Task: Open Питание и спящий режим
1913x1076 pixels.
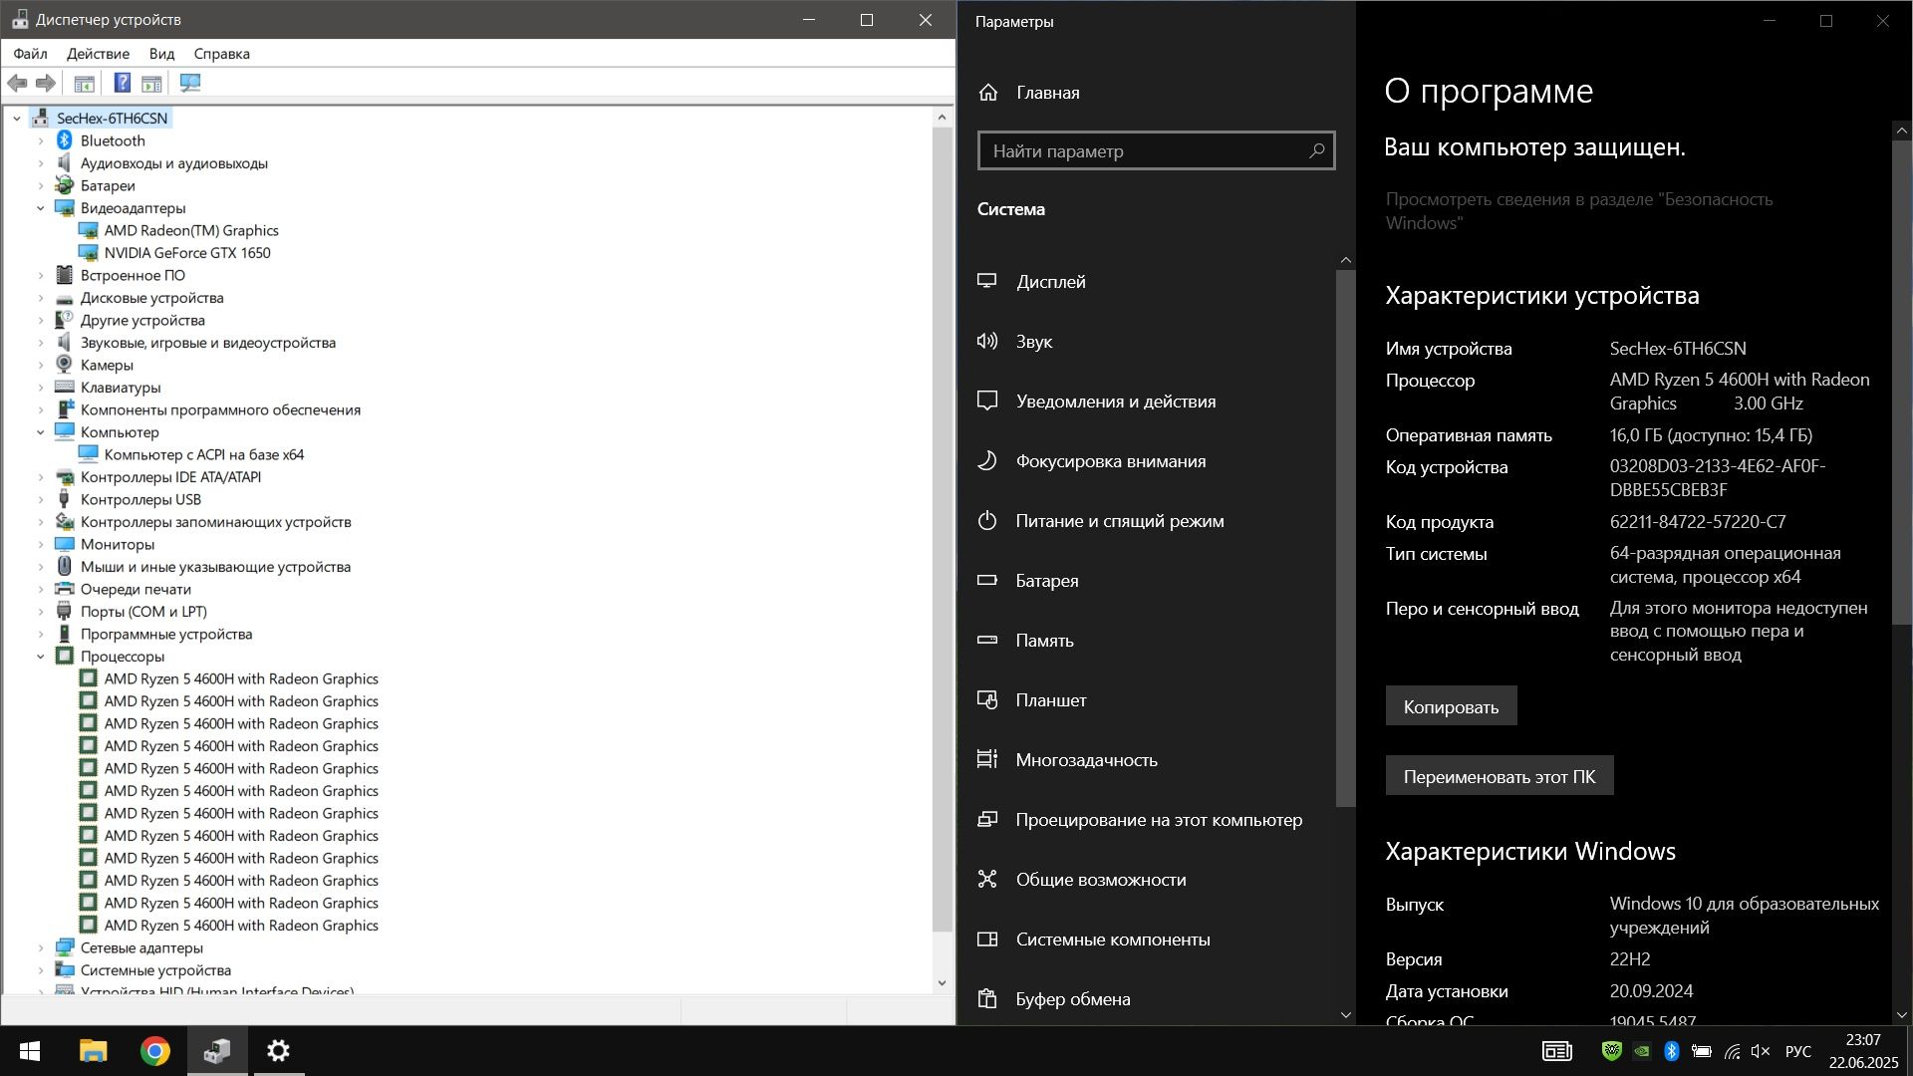Action: tap(1146, 521)
